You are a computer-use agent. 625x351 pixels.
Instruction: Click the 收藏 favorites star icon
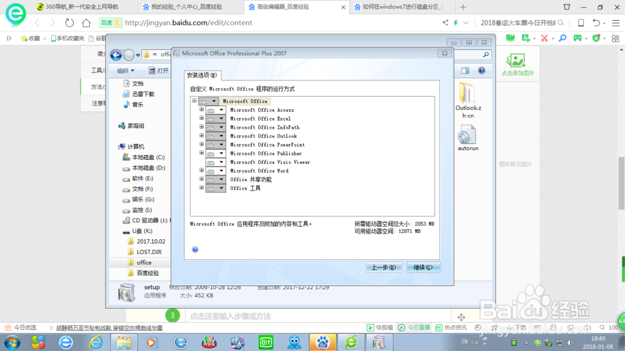(x=24, y=38)
